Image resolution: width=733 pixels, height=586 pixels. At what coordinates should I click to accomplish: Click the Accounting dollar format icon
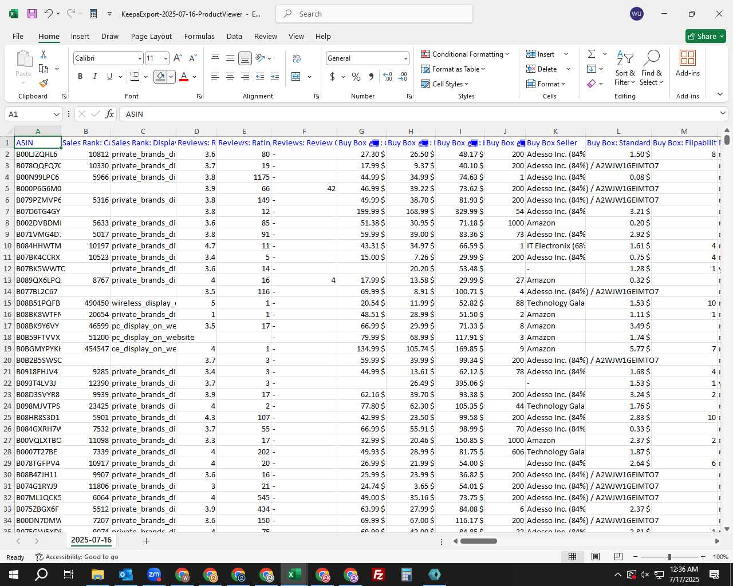point(333,77)
